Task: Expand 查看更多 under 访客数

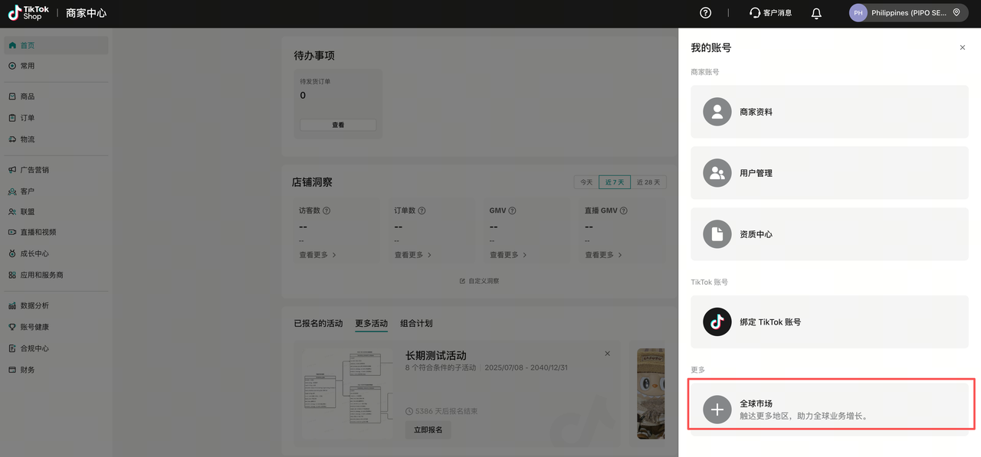Action: tap(317, 255)
